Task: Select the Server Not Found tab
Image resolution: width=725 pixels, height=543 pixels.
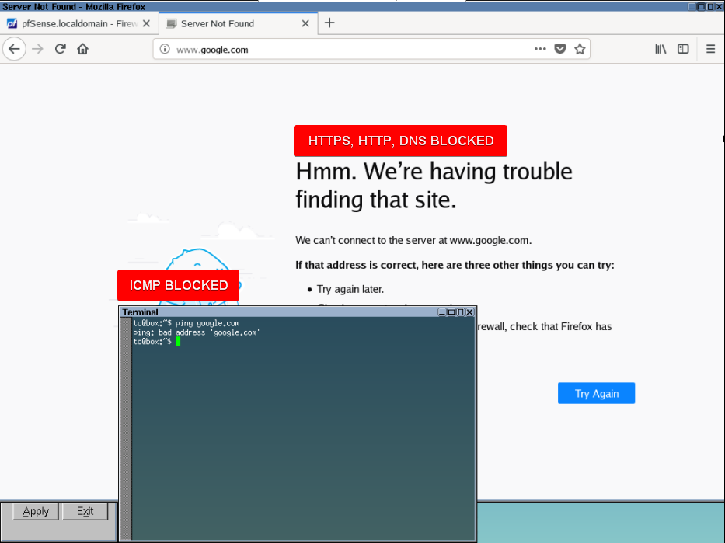Action: tap(239, 23)
